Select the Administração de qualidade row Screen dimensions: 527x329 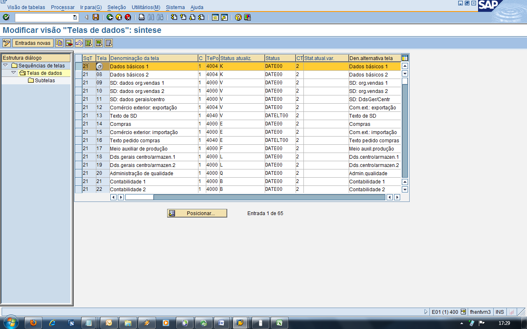78,173
